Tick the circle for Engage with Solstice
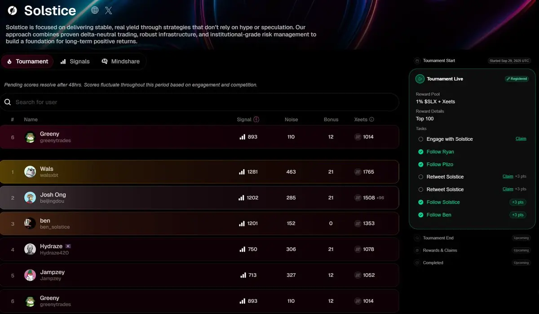This screenshot has width=539, height=314. (x=421, y=139)
